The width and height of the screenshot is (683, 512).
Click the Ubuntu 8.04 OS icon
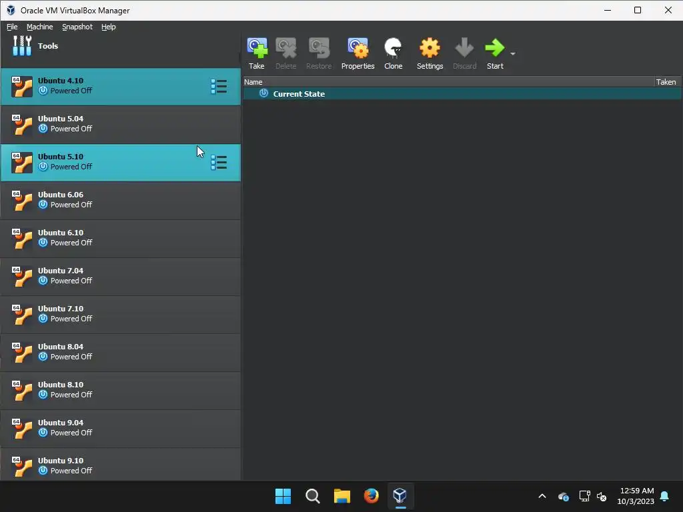[x=22, y=352]
